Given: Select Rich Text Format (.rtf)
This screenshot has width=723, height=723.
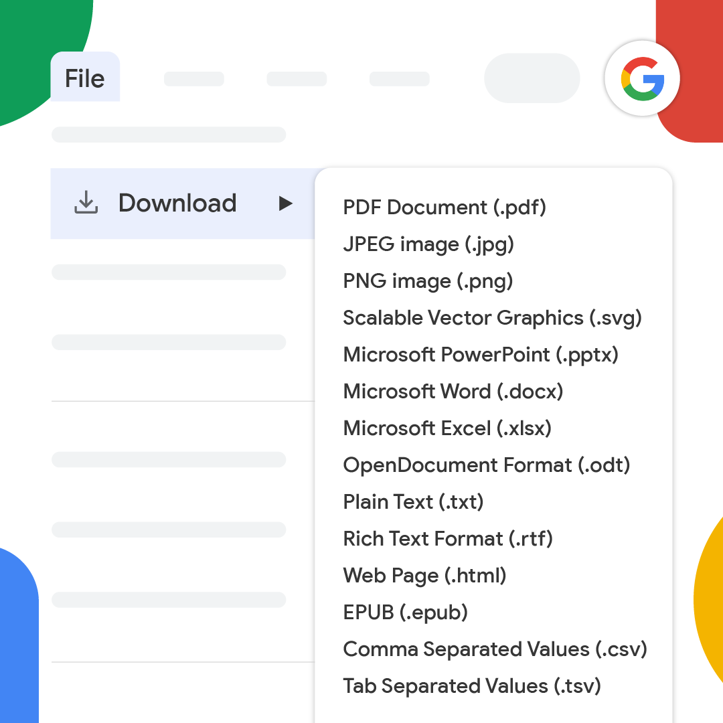Looking at the screenshot, I should point(447,538).
